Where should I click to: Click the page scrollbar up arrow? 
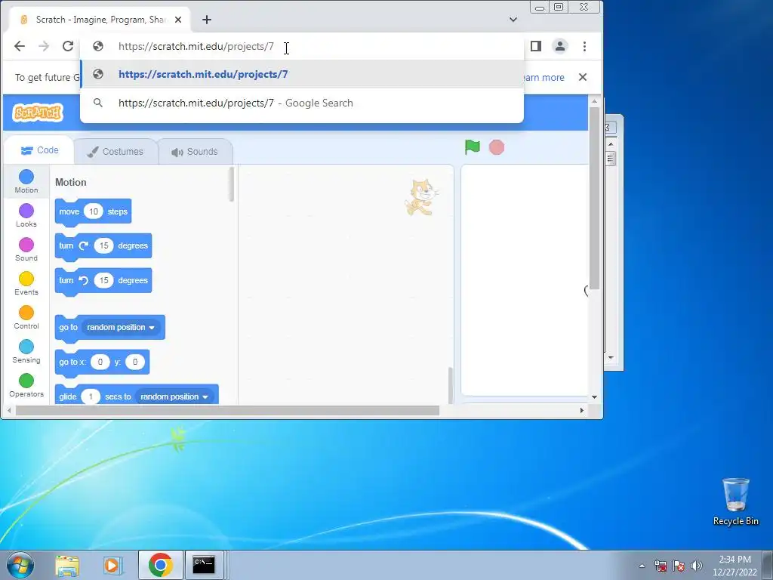click(x=595, y=101)
